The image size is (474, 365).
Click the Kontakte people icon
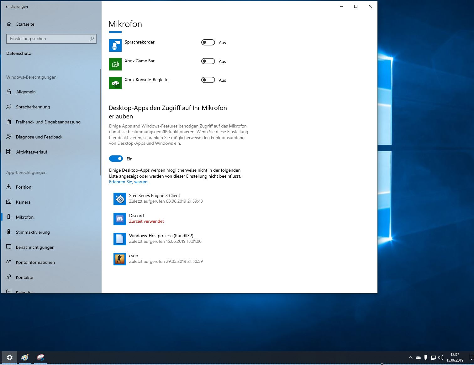(9, 277)
